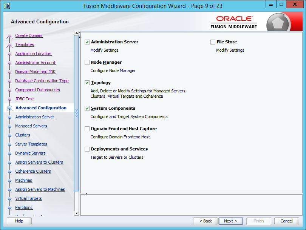Click the Administrator Account step bullet
This screenshot has width=306, height=230.
9,63
